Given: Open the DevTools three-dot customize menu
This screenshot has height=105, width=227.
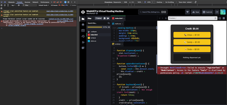Looking at the screenshot, I should point(72,2).
